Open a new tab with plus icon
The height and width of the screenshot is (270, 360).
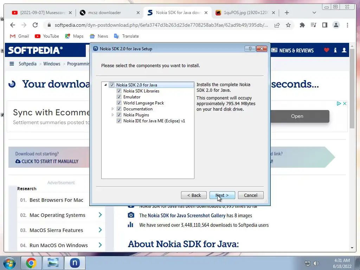287,13
